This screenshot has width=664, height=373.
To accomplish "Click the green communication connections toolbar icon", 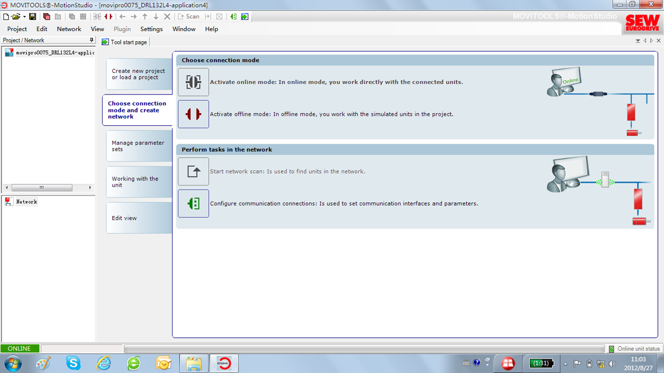I will pyautogui.click(x=233, y=17).
